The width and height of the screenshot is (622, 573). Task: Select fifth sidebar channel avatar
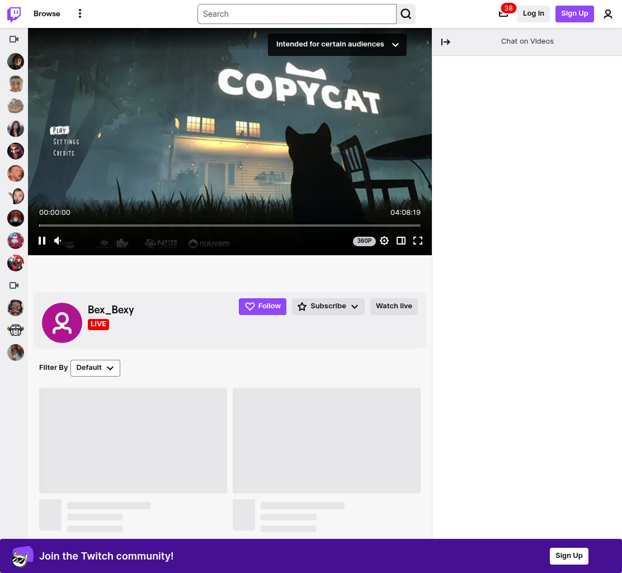point(16,151)
